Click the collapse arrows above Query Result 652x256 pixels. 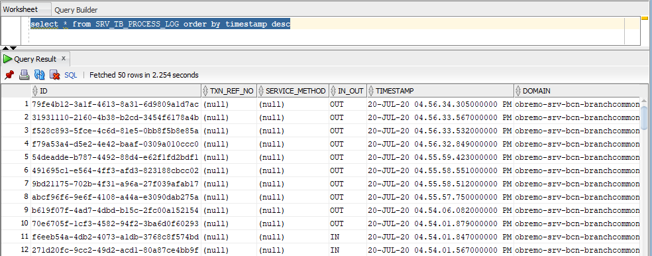[x=9, y=48]
